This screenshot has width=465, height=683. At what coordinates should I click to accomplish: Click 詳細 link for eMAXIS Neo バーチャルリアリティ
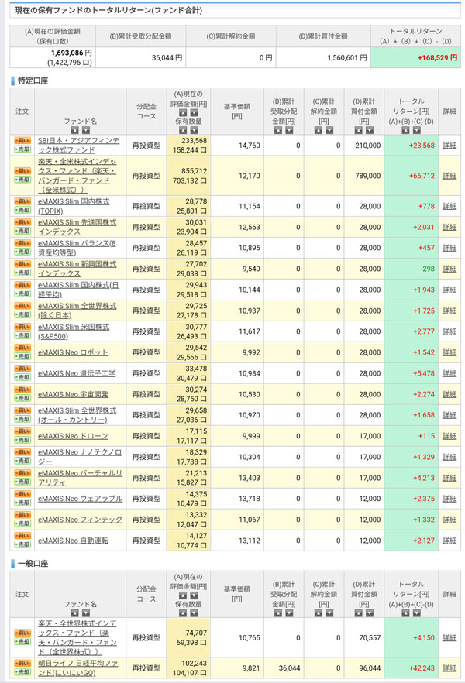(449, 478)
